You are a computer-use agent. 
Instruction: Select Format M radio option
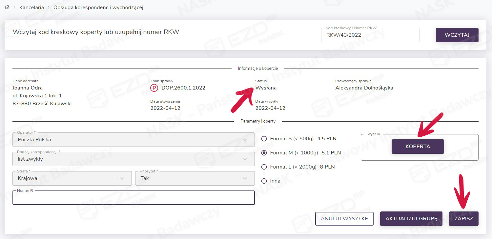click(264, 153)
